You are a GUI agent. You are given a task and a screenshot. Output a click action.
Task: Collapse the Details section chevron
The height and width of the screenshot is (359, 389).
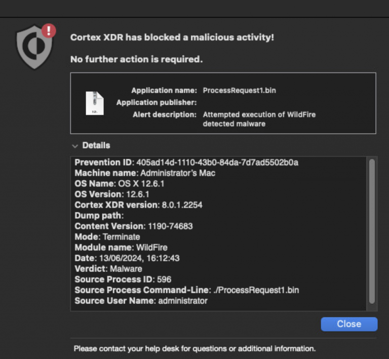pyautogui.click(x=75, y=146)
